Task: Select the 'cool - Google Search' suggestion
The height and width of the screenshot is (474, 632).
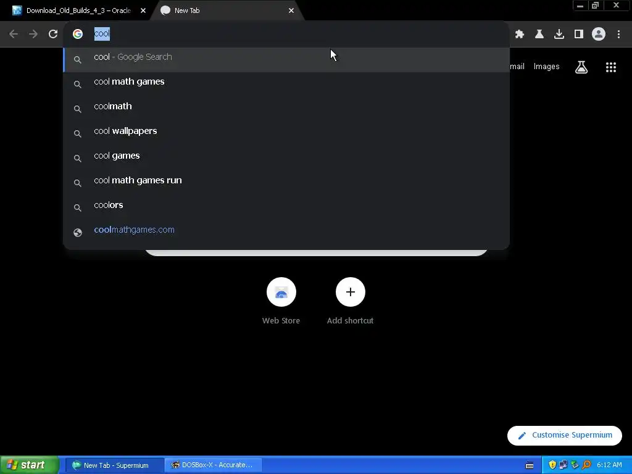Action: click(286, 60)
